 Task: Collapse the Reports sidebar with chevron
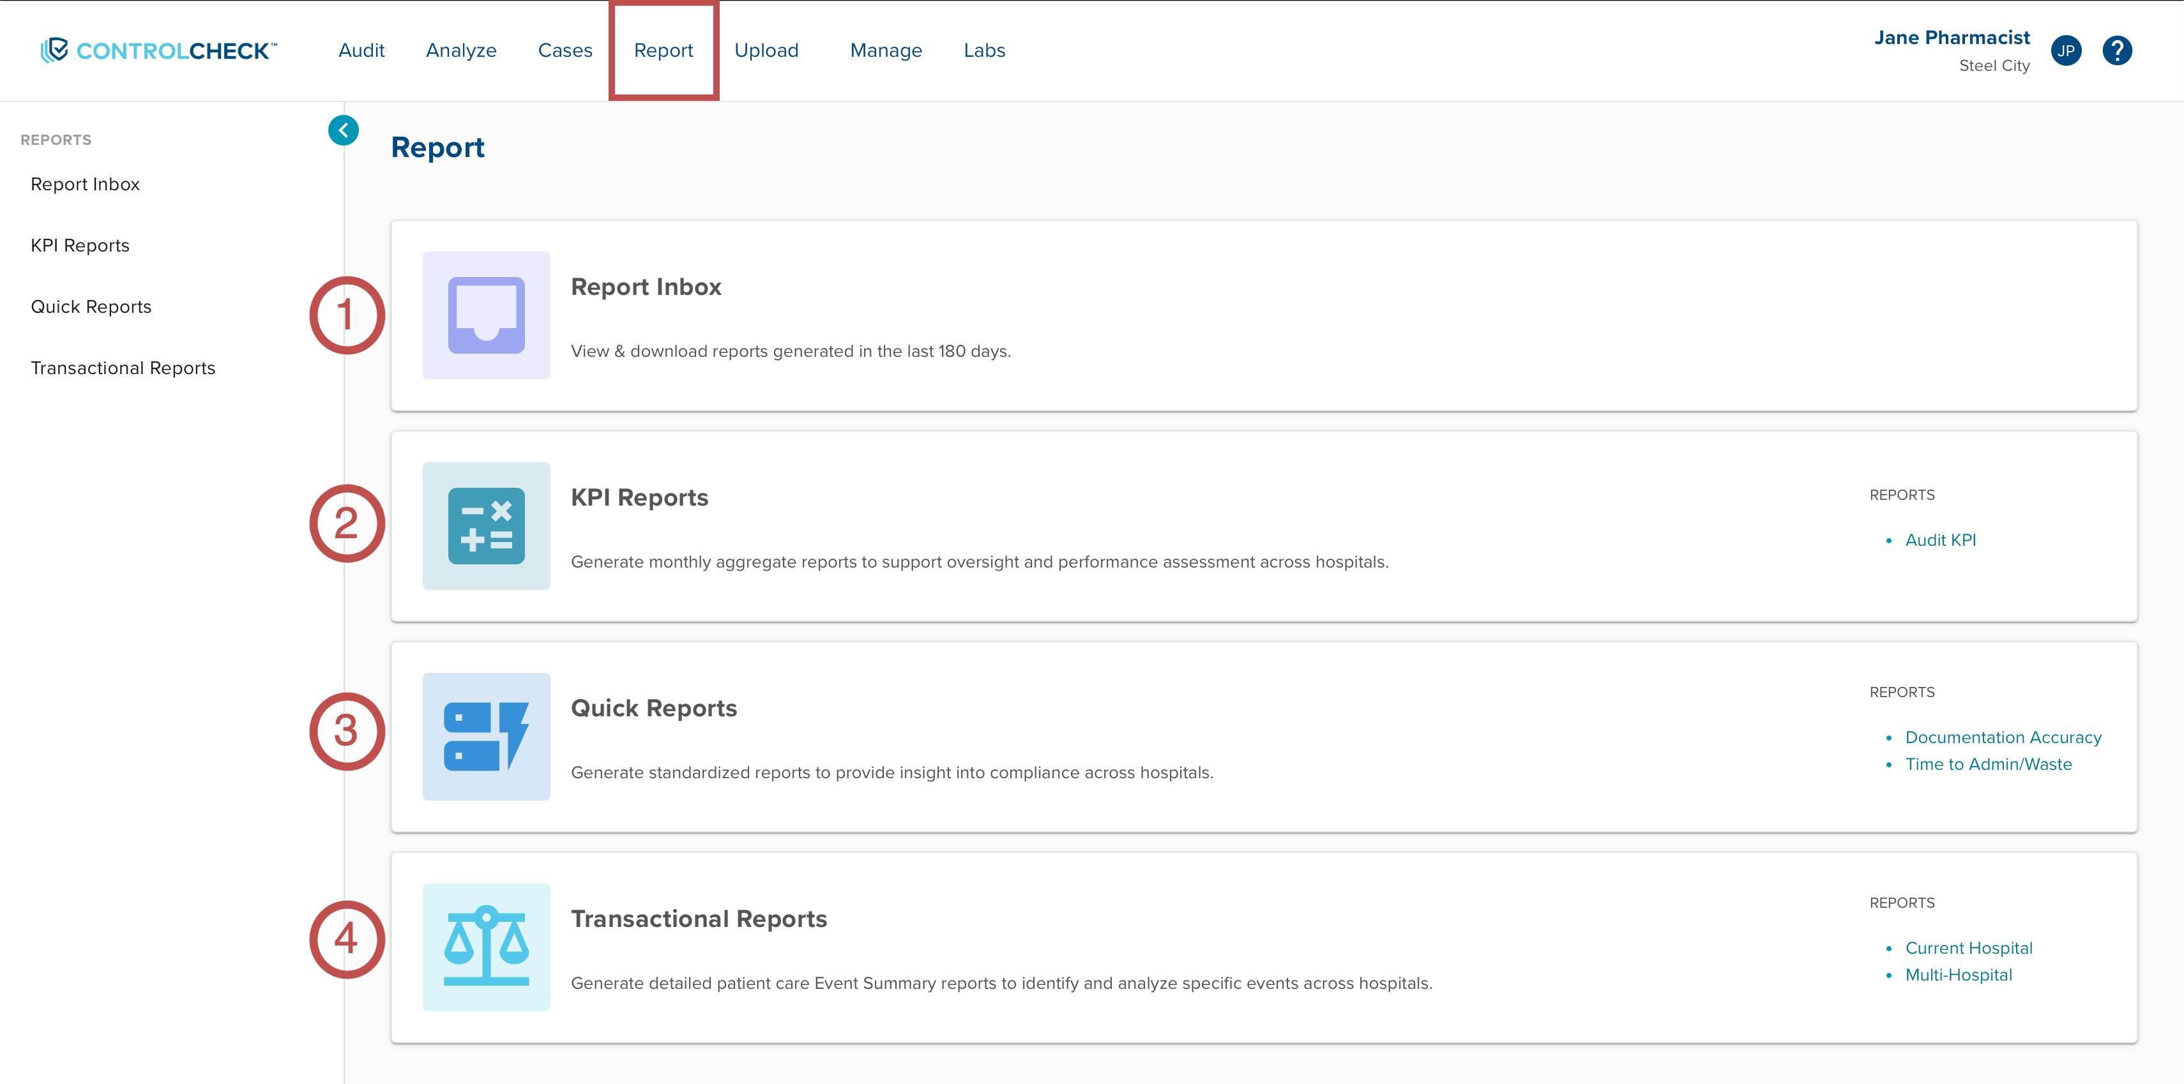[344, 130]
